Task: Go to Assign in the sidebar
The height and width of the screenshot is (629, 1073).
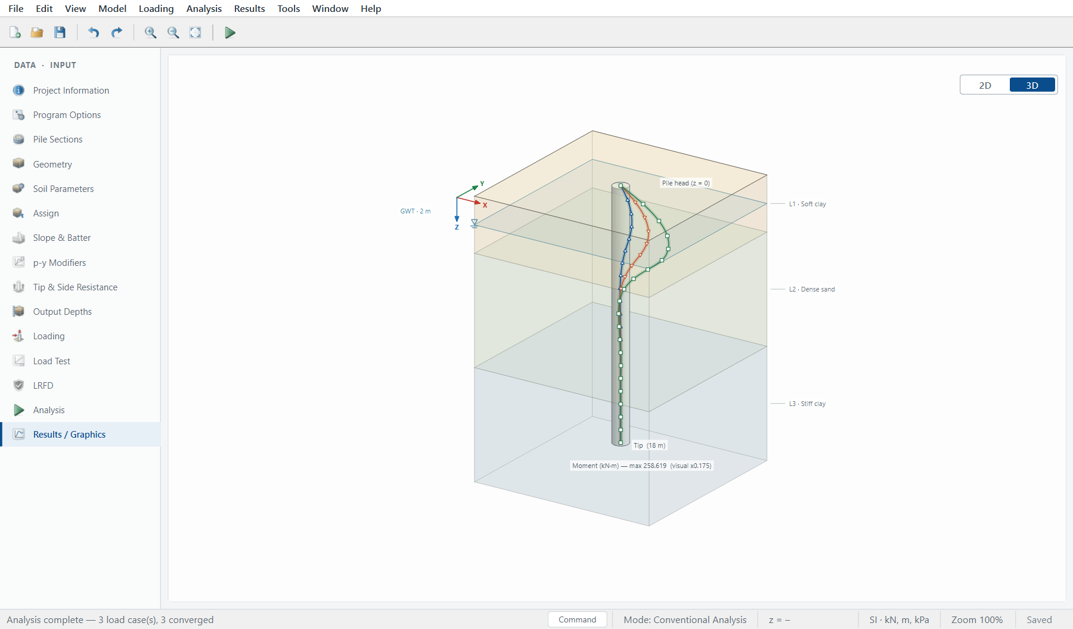Action: coord(80,213)
